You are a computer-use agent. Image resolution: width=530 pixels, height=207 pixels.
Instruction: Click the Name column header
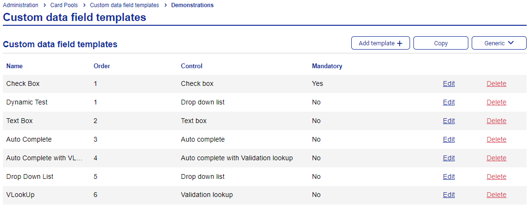click(x=14, y=66)
